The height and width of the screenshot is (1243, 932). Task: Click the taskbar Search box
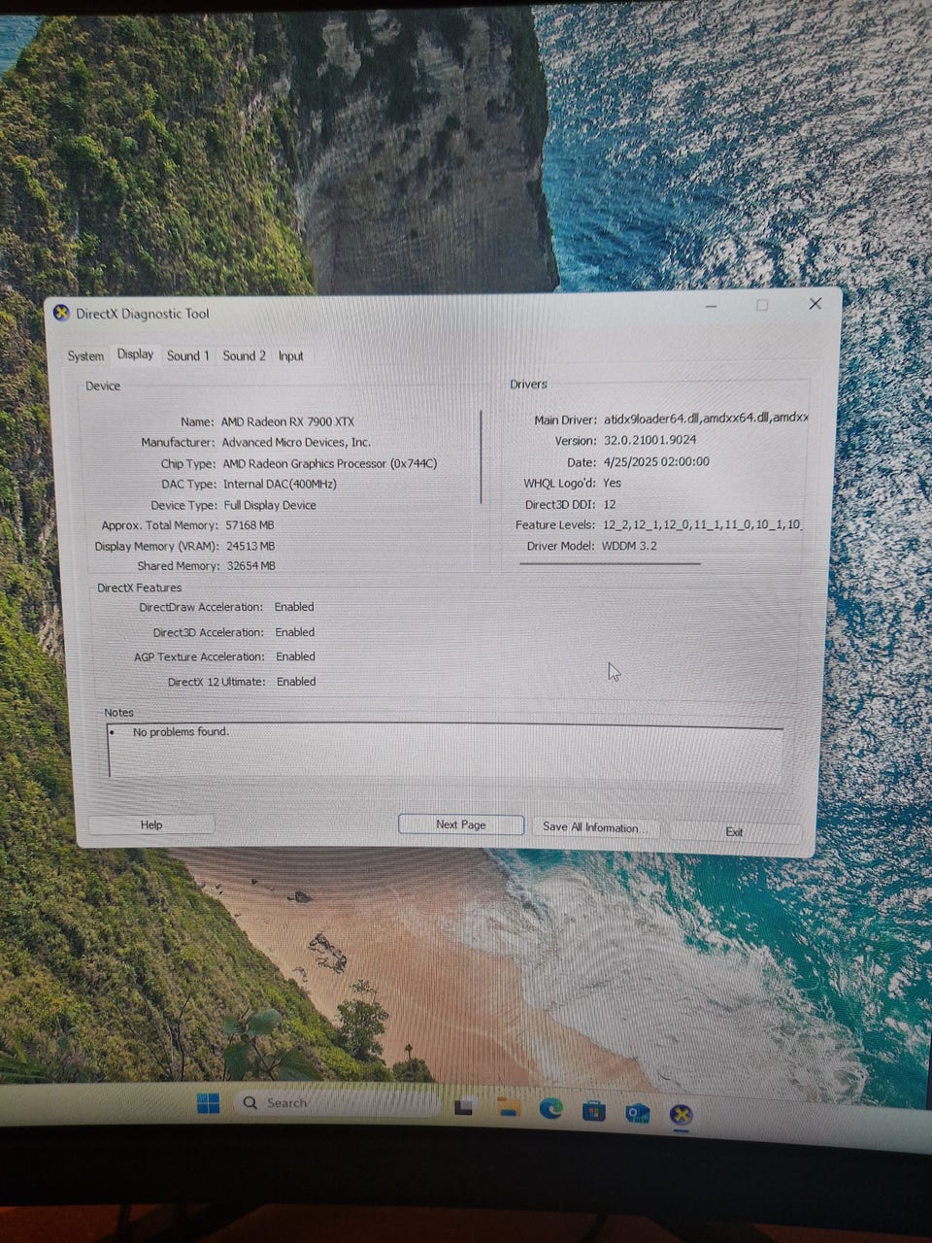(x=337, y=1103)
